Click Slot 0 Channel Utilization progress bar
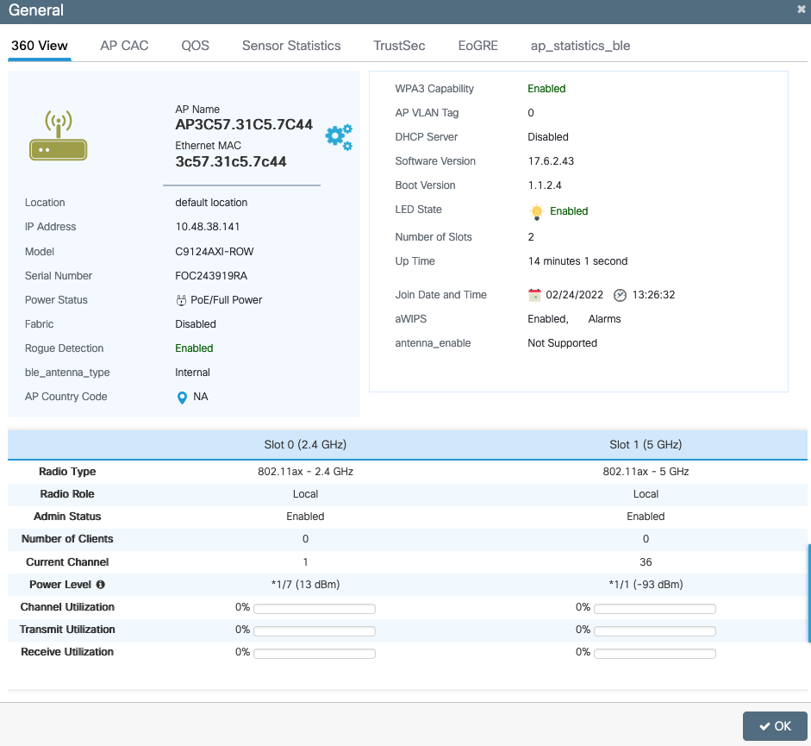 [x=315, y=608]
